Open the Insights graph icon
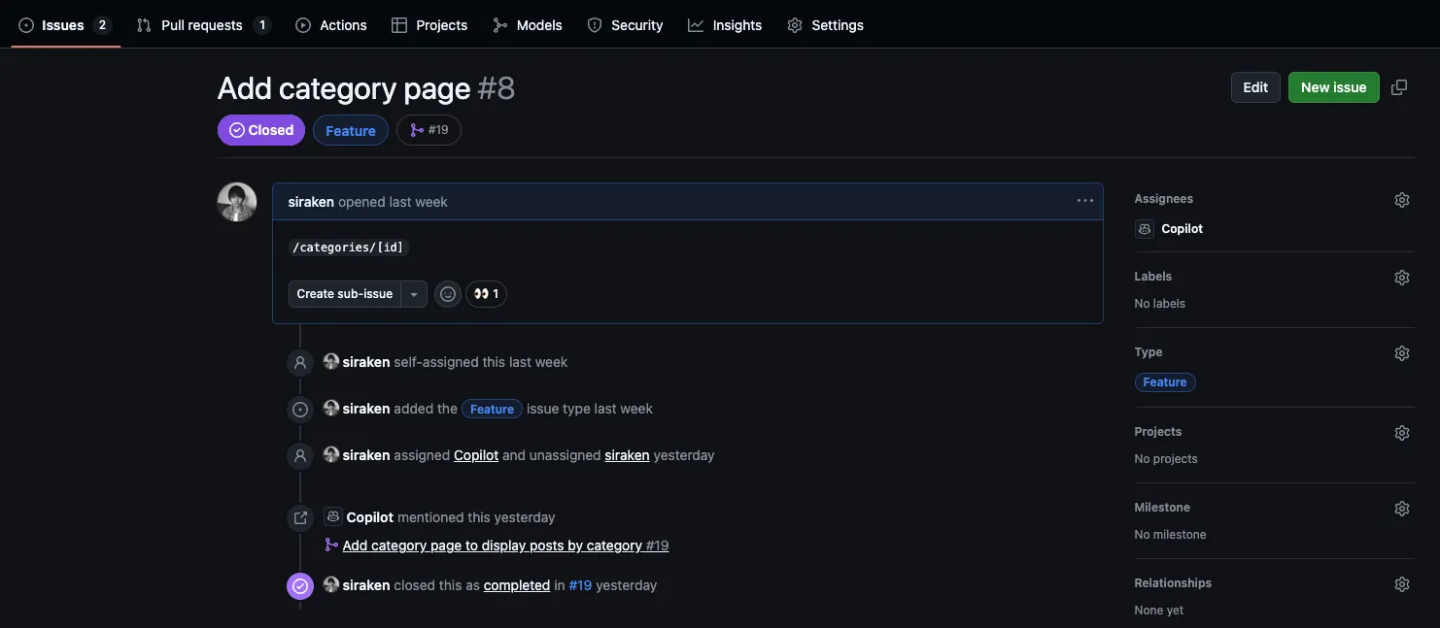1440x628 pixels. [x=694, y=22]
